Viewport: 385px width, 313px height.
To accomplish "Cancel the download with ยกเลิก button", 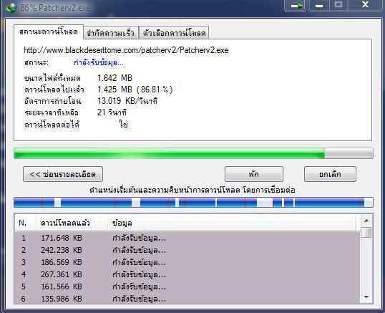I will pyautogui.click(x=330, y=174).
